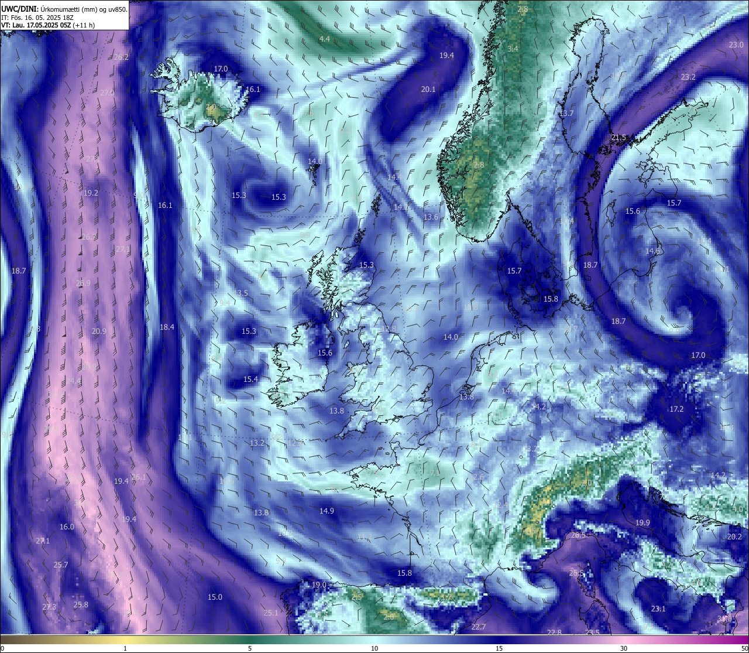Click the 22.8 value on the bottom edge
Image resolution: width=749 pixels, height=653 pixels.
(554, 633)
